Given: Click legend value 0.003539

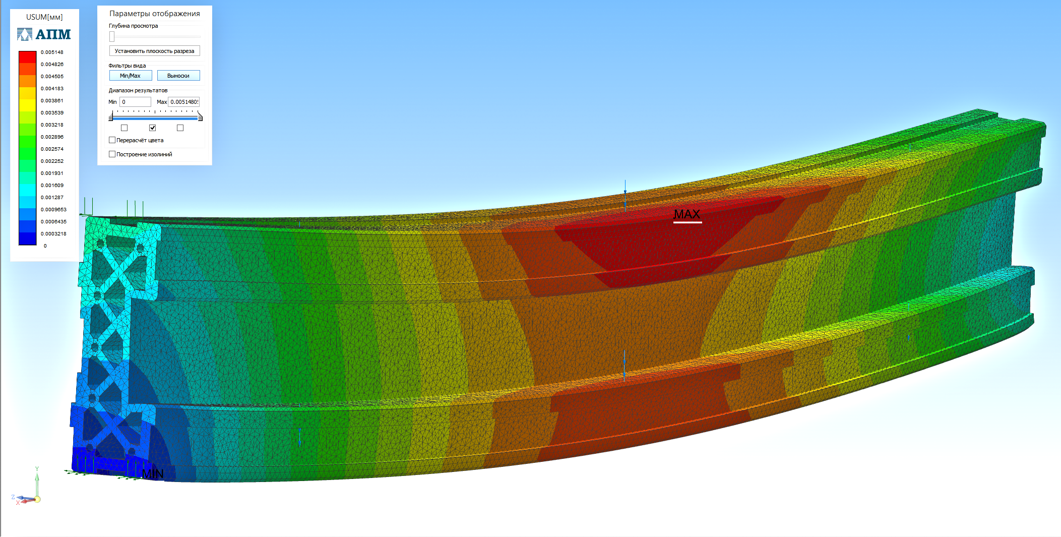Looking at the screenshot, I should click(x=52, y=113).
